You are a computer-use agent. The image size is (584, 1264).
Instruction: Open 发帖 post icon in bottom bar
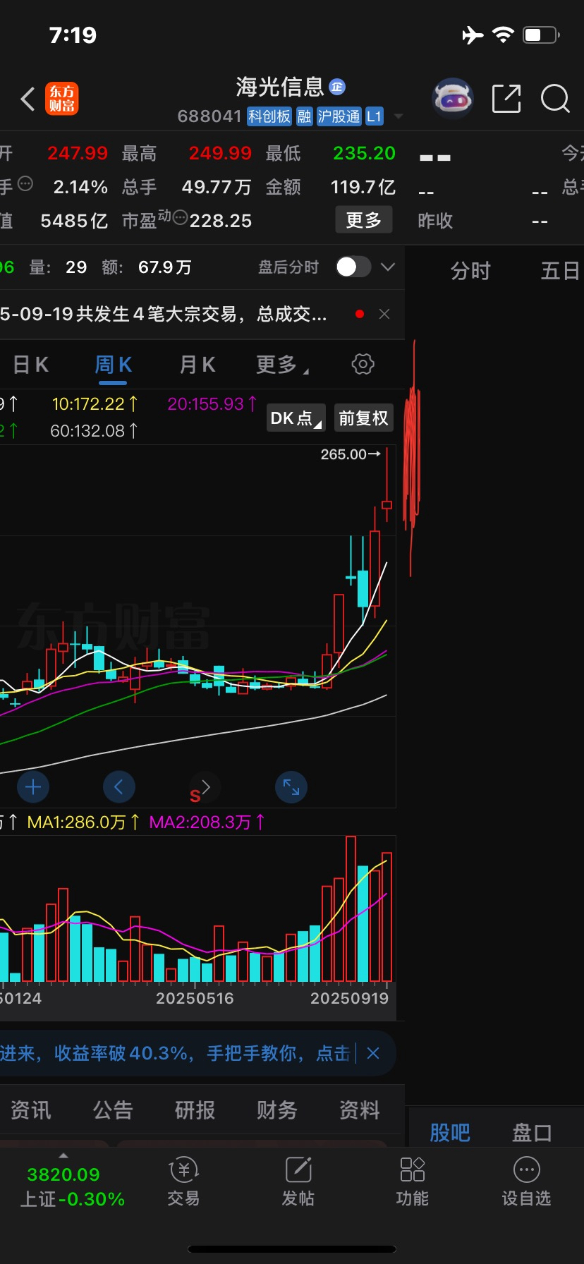point(298,1170)
